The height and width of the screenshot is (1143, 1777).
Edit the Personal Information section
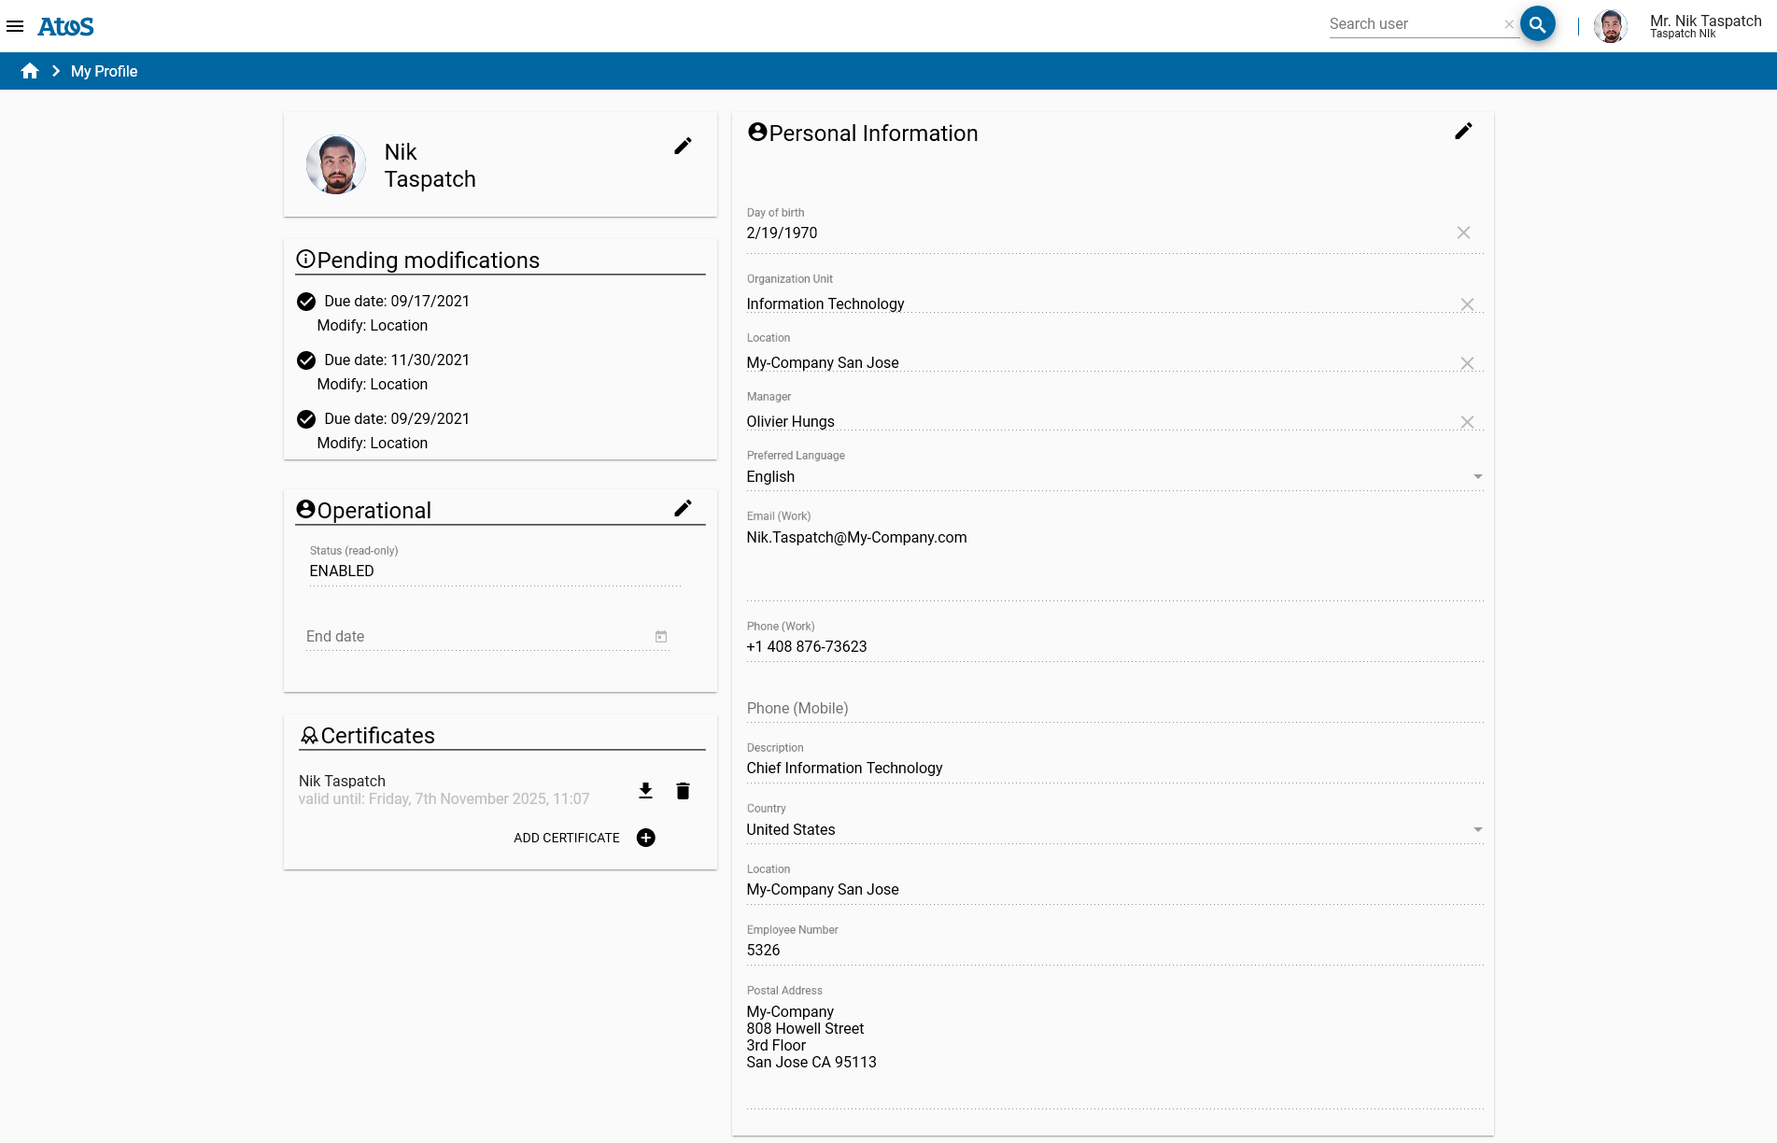1463,132
